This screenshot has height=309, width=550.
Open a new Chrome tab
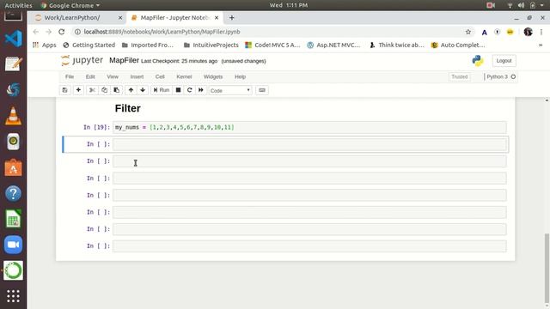tap(231, 17)
